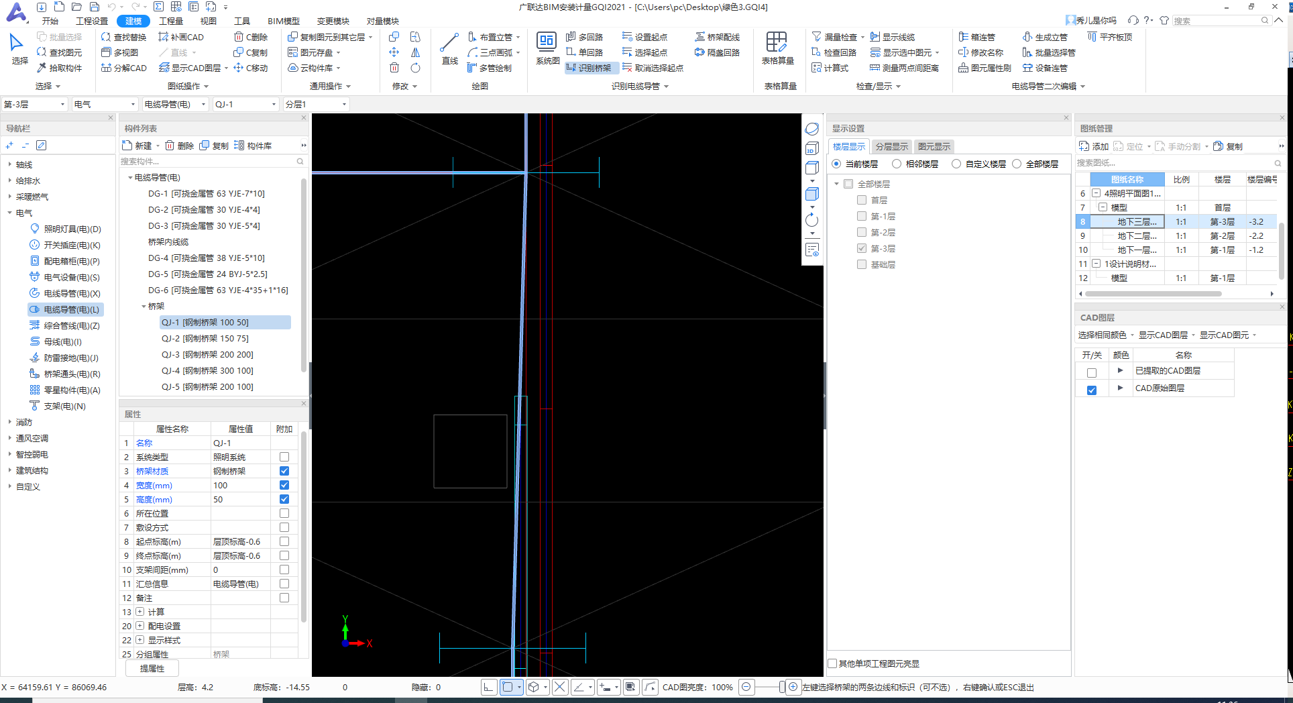Viewport: 1293px width, 703px height.
Task: Check the 首层 floor checkbox
Action: coord(862,200)
